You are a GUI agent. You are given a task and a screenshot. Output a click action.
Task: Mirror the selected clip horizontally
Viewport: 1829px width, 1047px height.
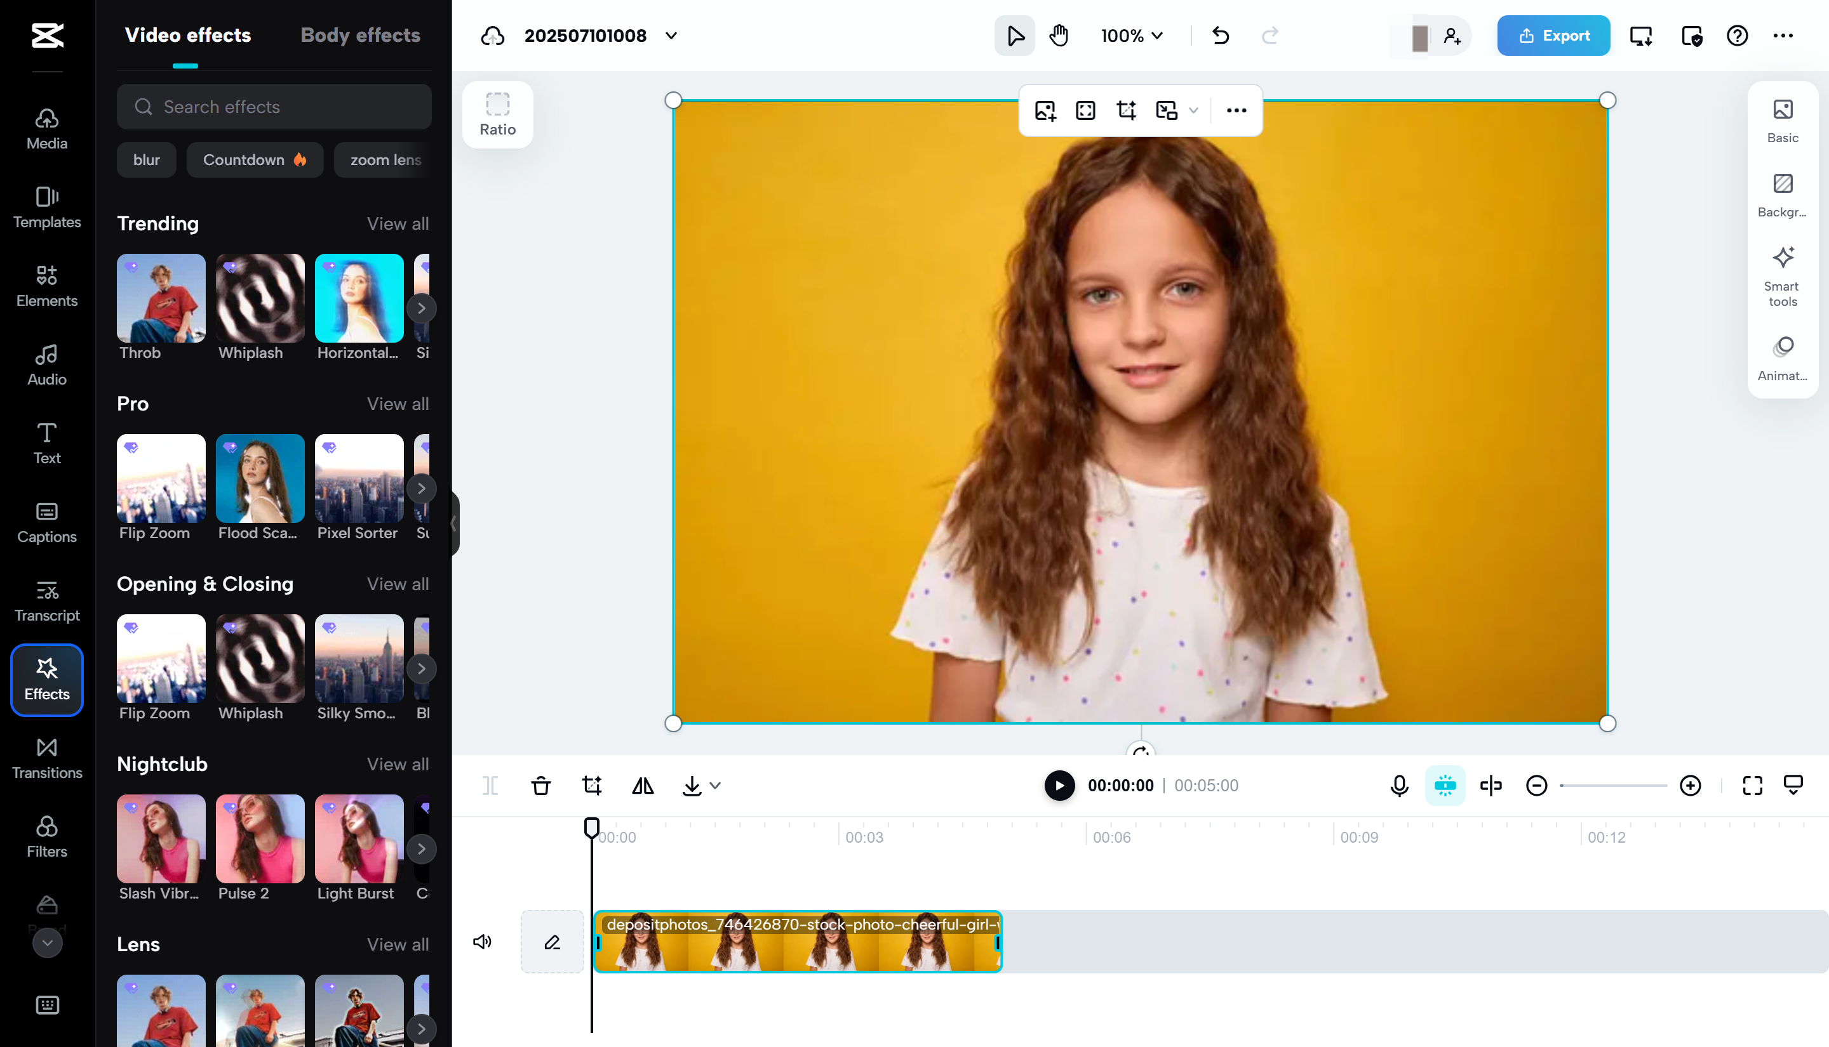pos(643,786)
